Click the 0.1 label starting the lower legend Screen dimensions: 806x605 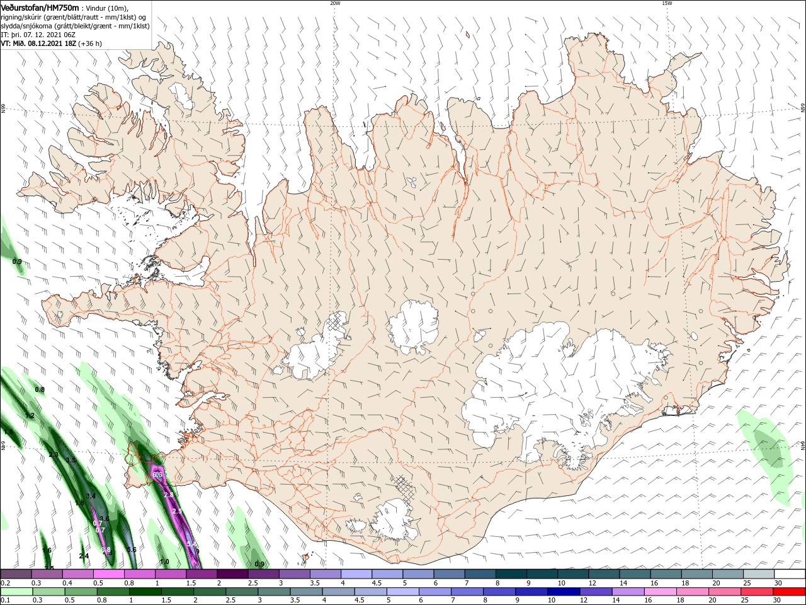click(x=6, y=601)
